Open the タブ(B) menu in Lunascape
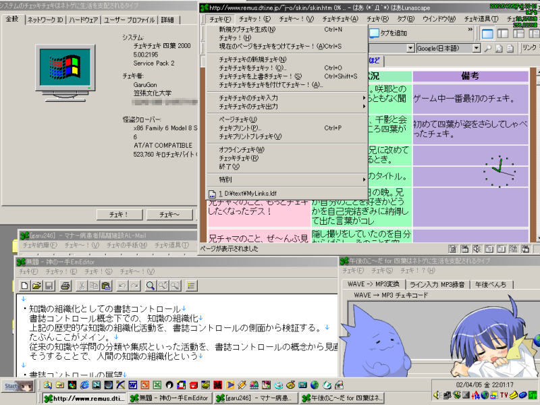The width and height of the screenshot is (540, 405). point(406,19)
